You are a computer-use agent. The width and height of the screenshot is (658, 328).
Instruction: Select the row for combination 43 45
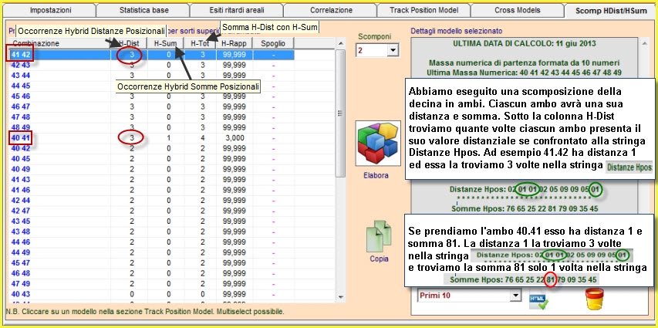[151, 221]
